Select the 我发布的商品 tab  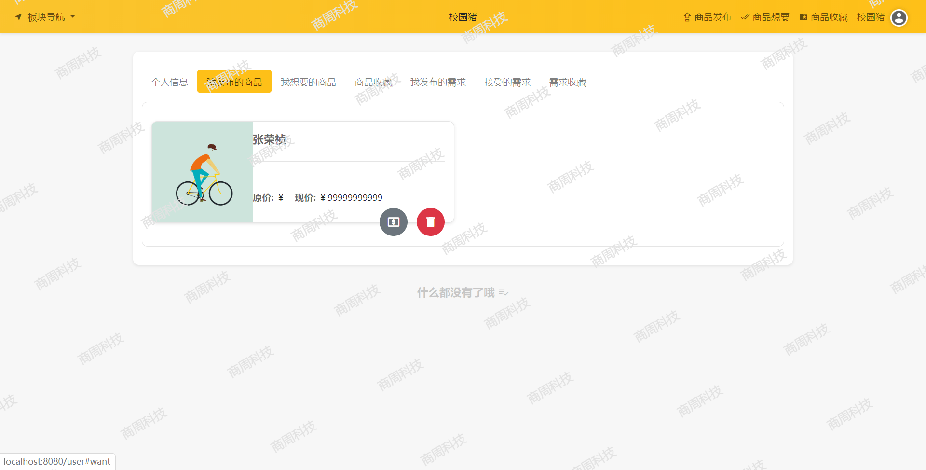tap(234, 82)
